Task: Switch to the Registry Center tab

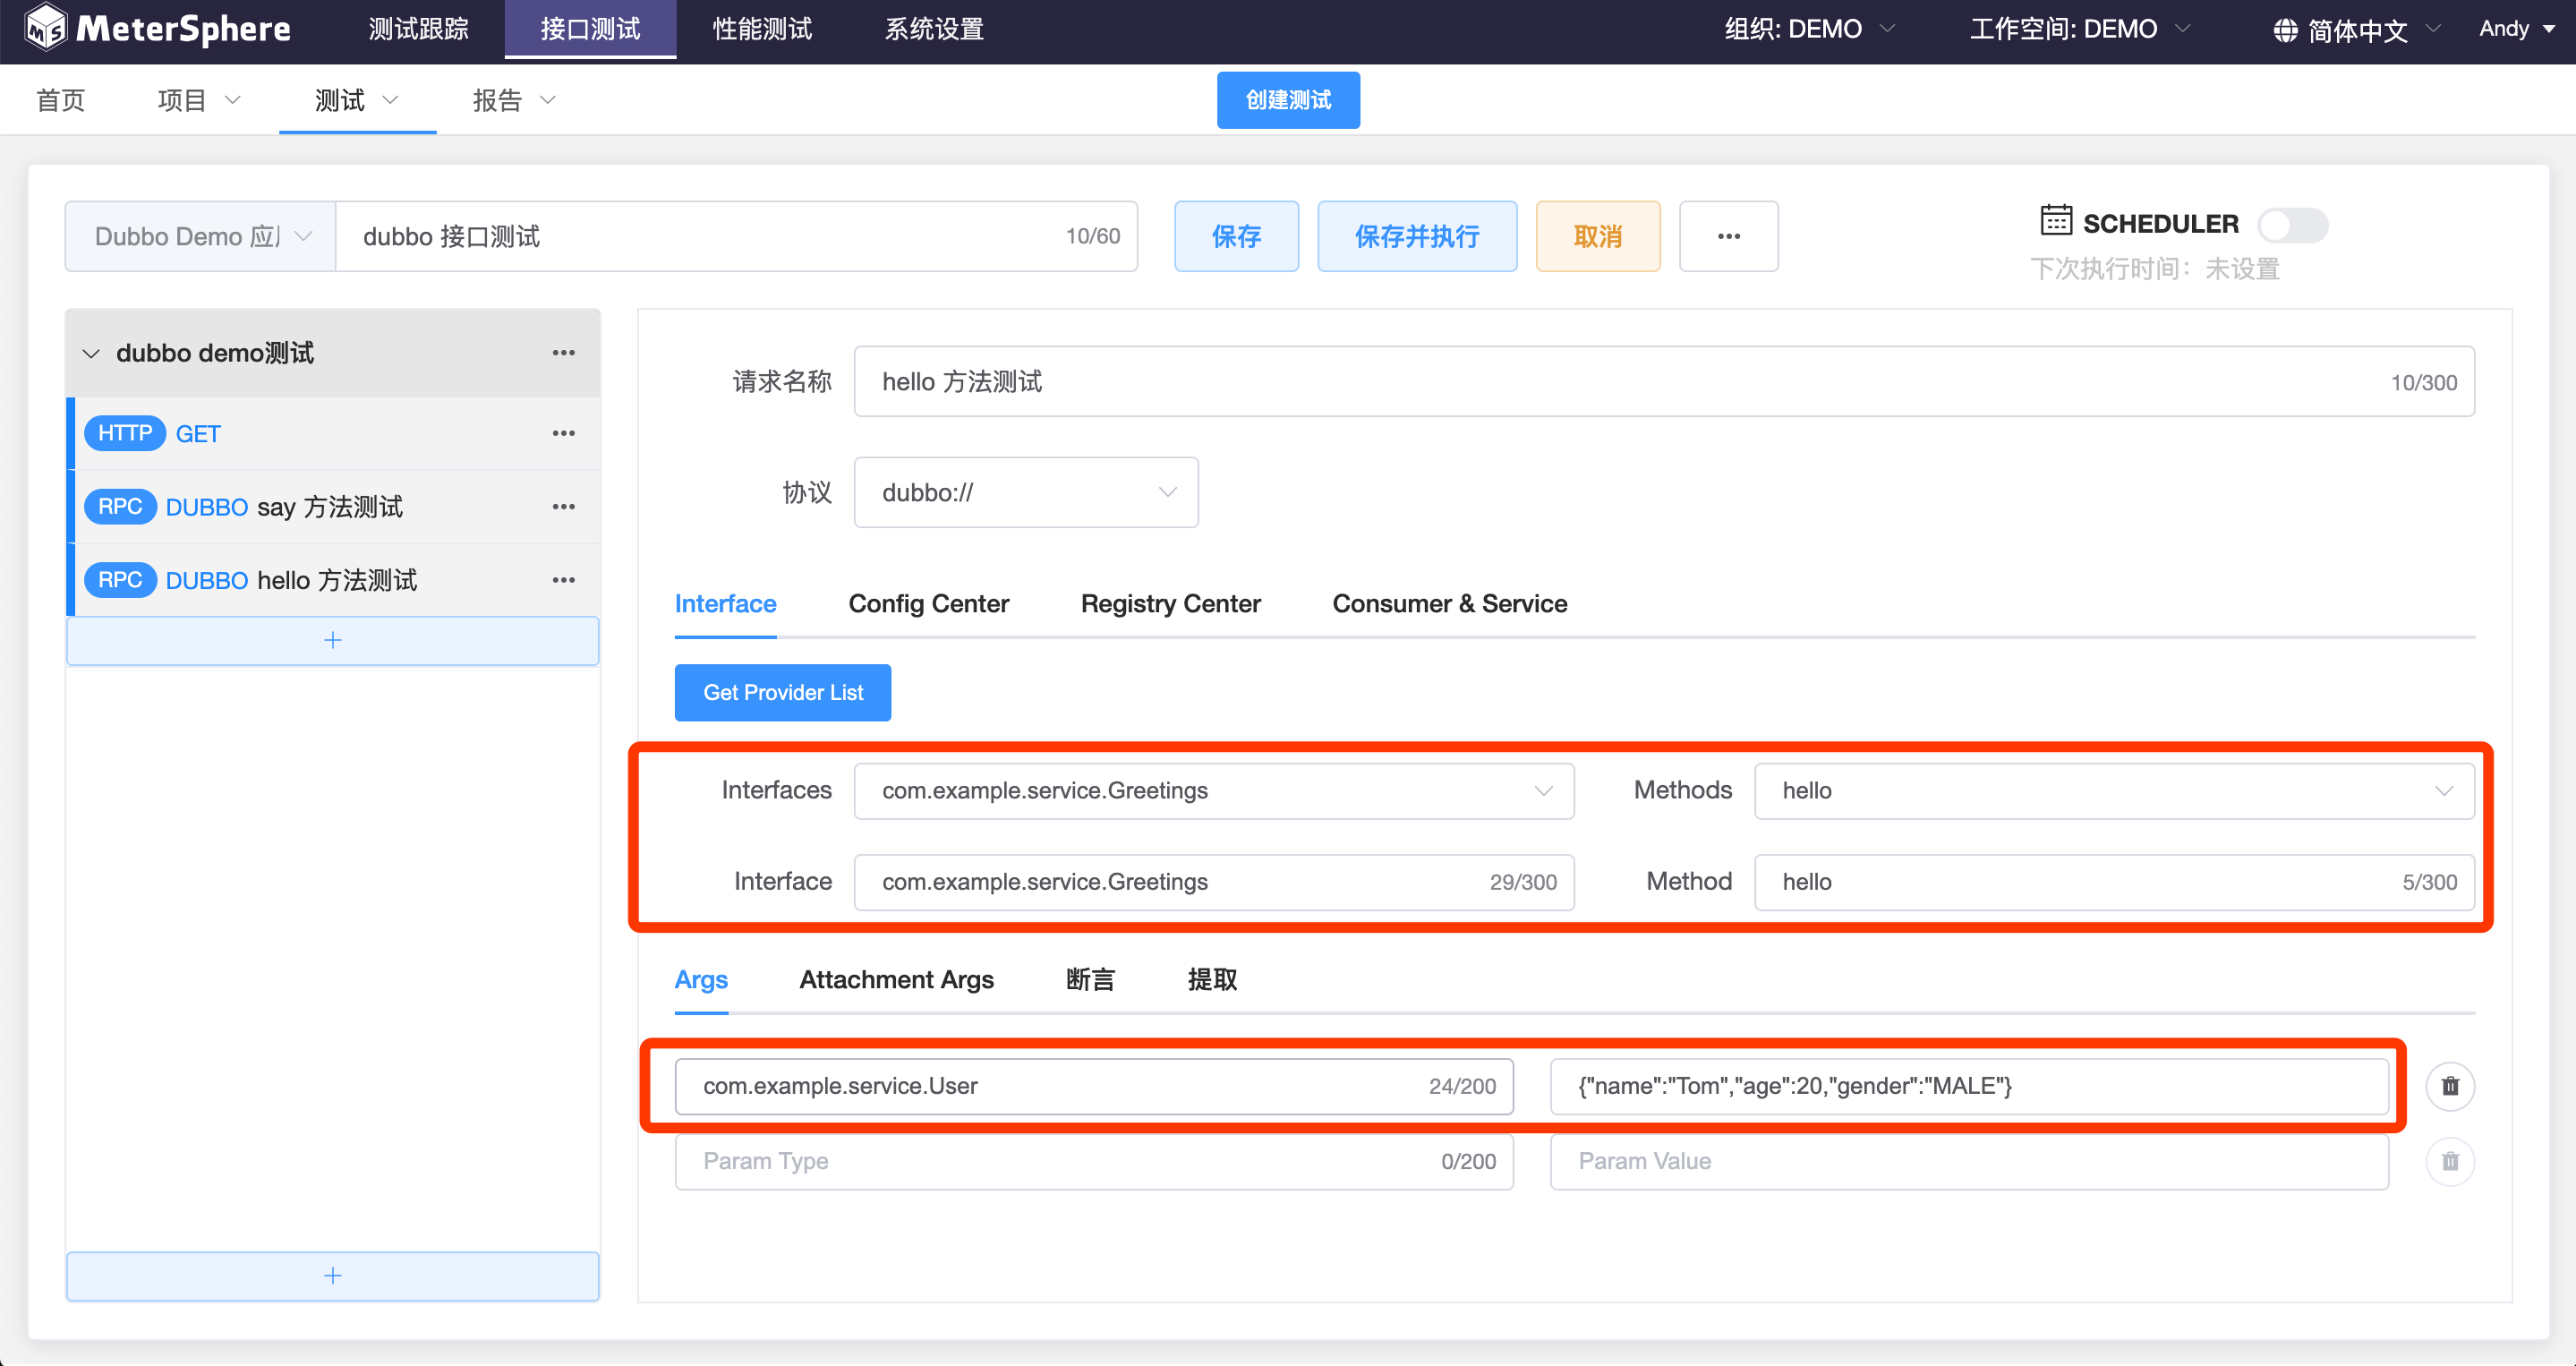Action: [x=1170, y=604]
